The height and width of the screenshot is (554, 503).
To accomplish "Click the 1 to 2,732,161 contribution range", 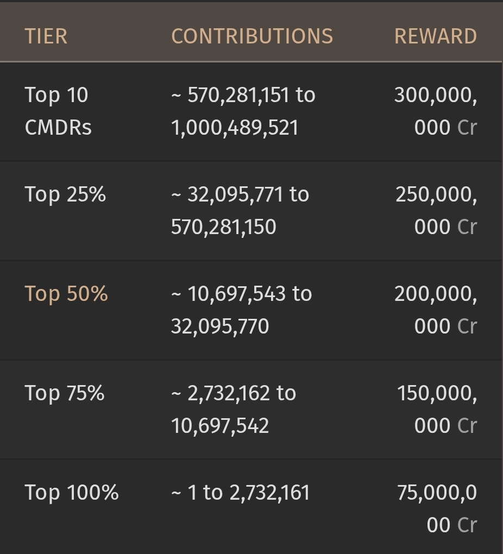I will [x=241, y=493].
